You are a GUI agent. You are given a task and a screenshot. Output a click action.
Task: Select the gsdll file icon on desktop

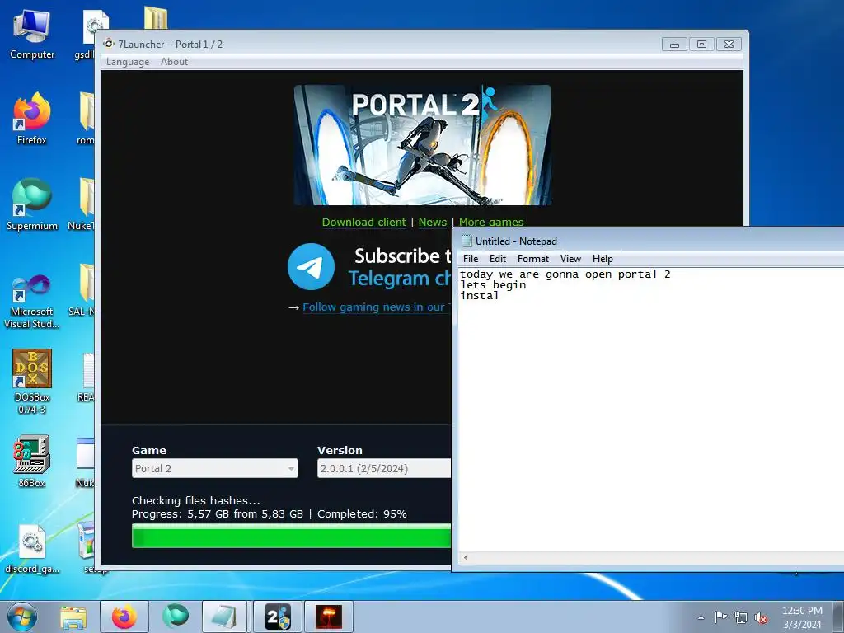pos(89,35)
